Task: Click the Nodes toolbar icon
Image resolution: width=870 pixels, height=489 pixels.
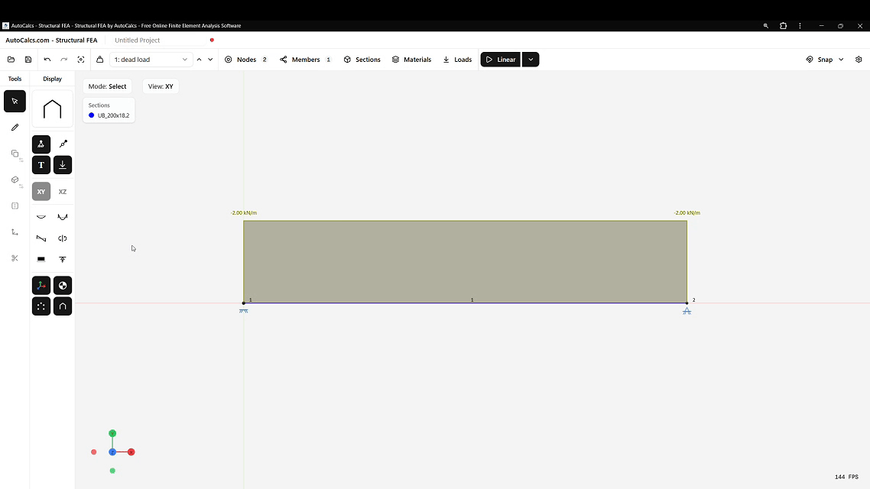Action: point(227,59)
